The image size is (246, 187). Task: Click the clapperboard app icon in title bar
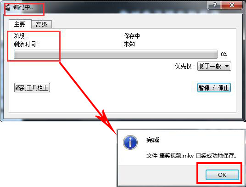pyautogui.click(x=7, y=7)
